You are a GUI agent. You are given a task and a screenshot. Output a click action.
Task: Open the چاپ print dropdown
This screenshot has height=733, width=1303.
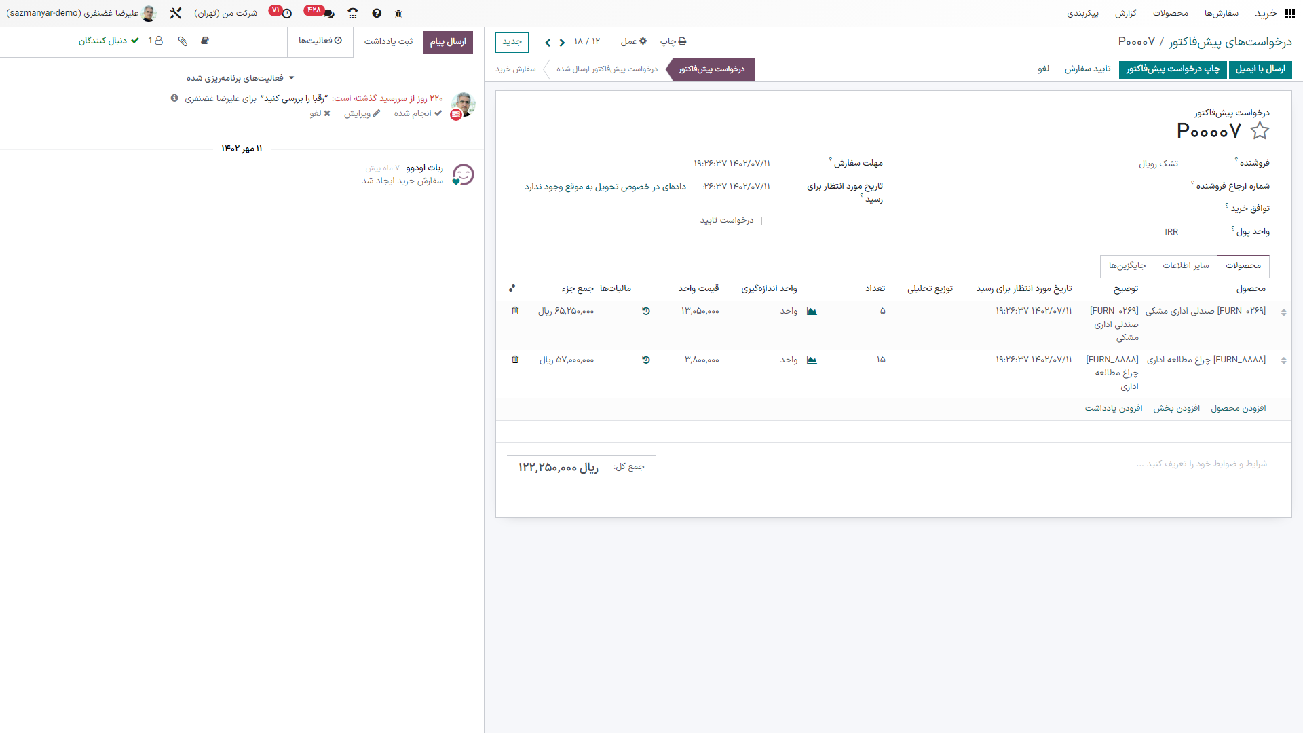[673, 41]
